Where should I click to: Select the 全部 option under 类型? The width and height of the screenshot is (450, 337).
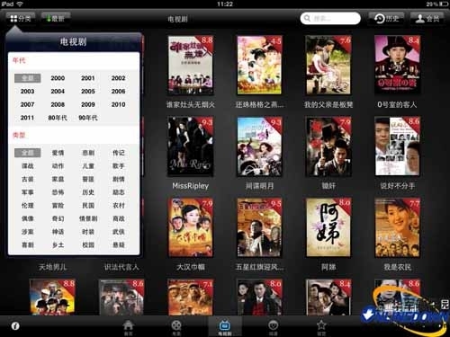click(x=28, y=153)
